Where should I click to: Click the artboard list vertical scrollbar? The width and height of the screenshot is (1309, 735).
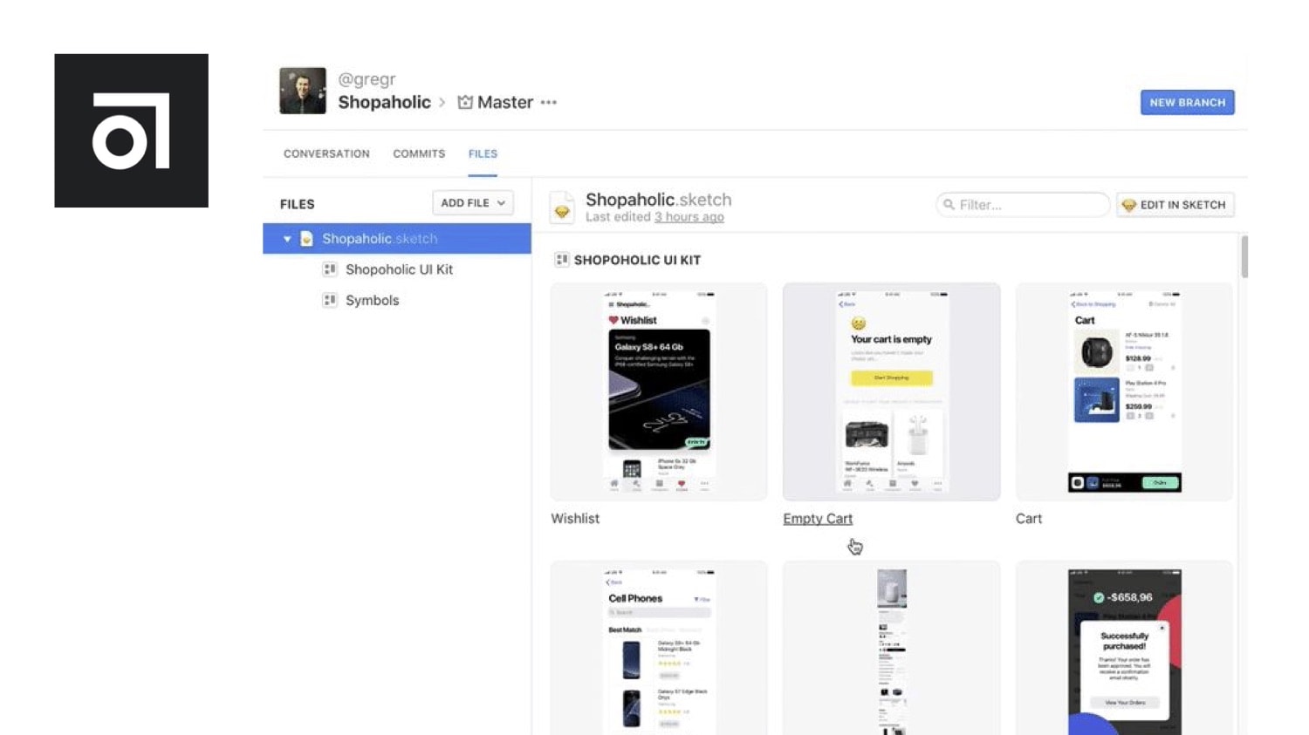[x=1244, y=256]
